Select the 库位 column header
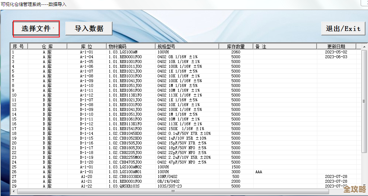The width and height of the screenshot is (368, 196). coord(86,46)
